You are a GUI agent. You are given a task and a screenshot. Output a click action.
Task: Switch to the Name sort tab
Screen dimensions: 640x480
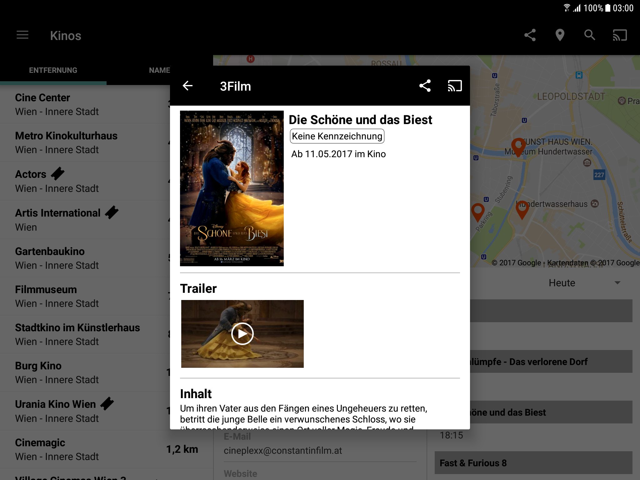coord(159,70)
